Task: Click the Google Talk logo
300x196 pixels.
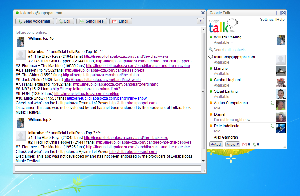Action: click(223, 26)
